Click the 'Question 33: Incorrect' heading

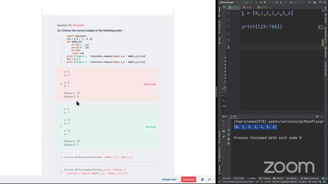click(70, 25)
